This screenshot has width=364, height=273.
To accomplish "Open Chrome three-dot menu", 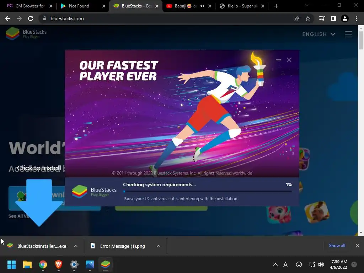I will coord(356,18).
